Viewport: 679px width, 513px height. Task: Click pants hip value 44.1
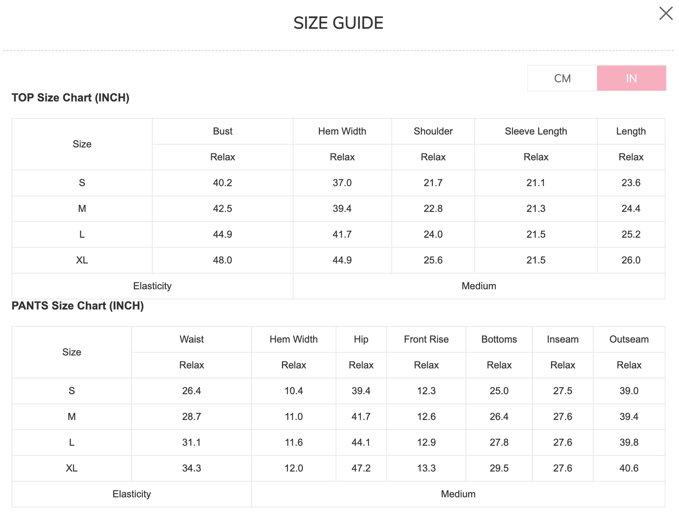point(361,442)
